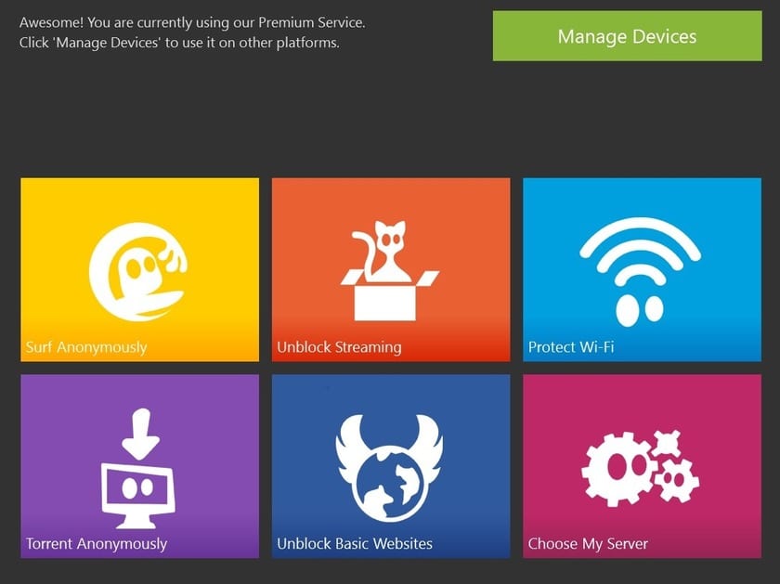Select the Protect Wi-Fi label
The height and width of the screenshot is (584, 780).
pyautogui.click(x=571, y=347)
